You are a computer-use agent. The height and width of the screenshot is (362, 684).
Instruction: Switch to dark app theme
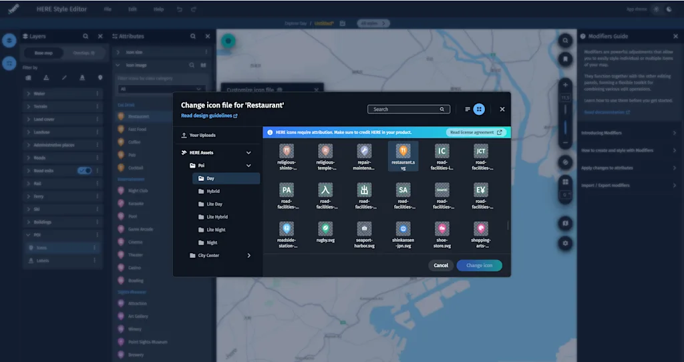pos(669,9)
